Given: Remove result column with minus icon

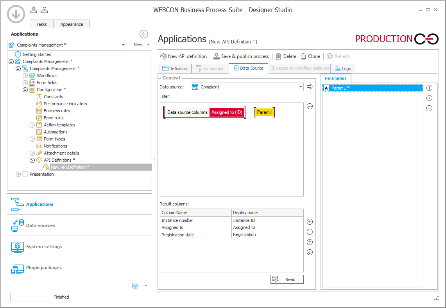Looking at the screenshot, I should click(x=310, y=232).
